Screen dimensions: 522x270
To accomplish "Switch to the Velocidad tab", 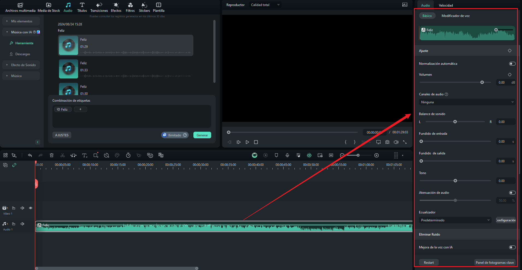I will click(446, 5).
